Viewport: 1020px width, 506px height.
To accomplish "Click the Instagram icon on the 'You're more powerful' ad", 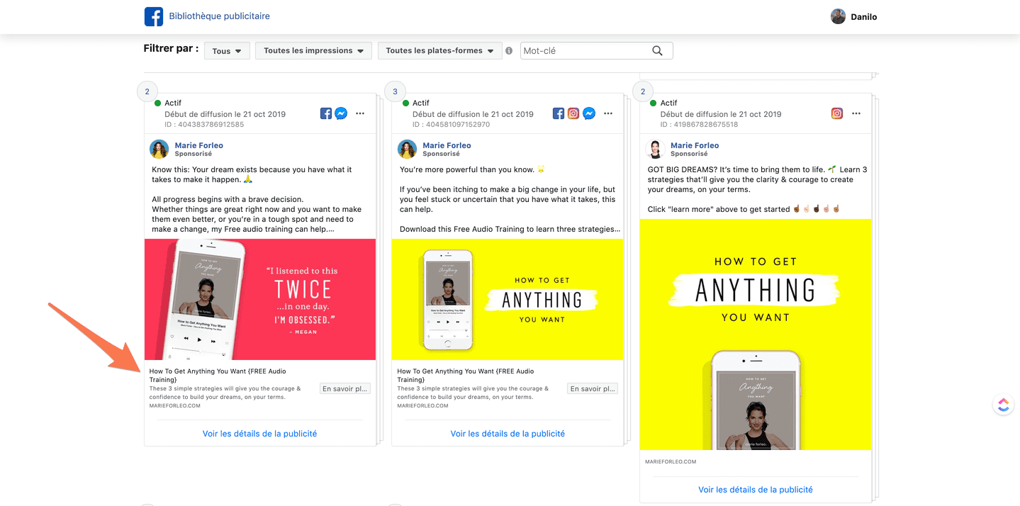I will 573,113.
